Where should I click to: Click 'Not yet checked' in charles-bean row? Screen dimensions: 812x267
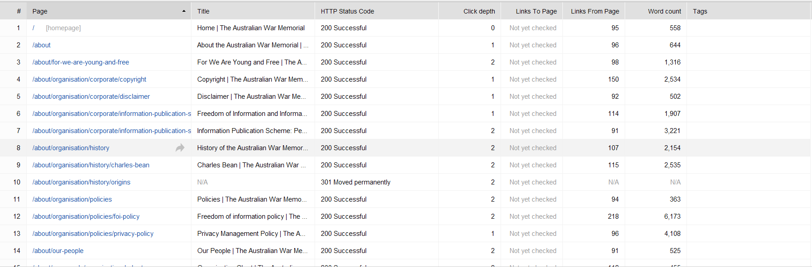[533, 165]
